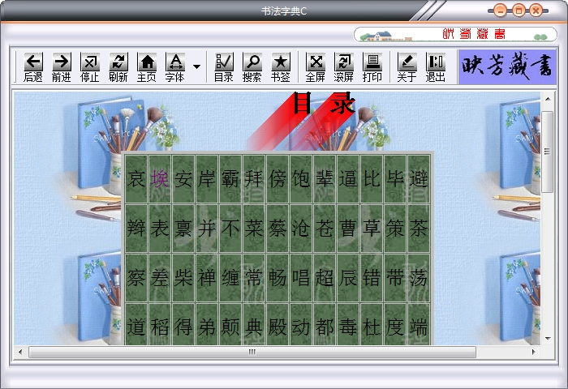Viewport: 568px width, 389px height.
Task: Select the 茶 character link
Action: coord(419,229)
